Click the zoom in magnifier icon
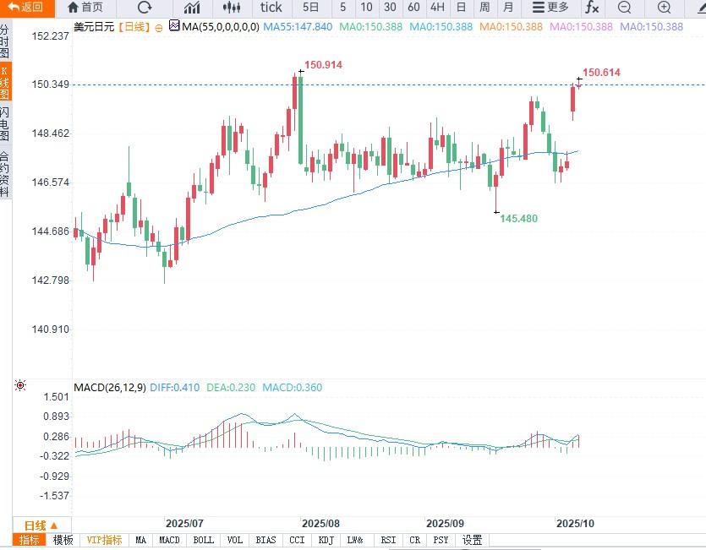Viewport: 706px width, 550px height. tap(664, 8)
